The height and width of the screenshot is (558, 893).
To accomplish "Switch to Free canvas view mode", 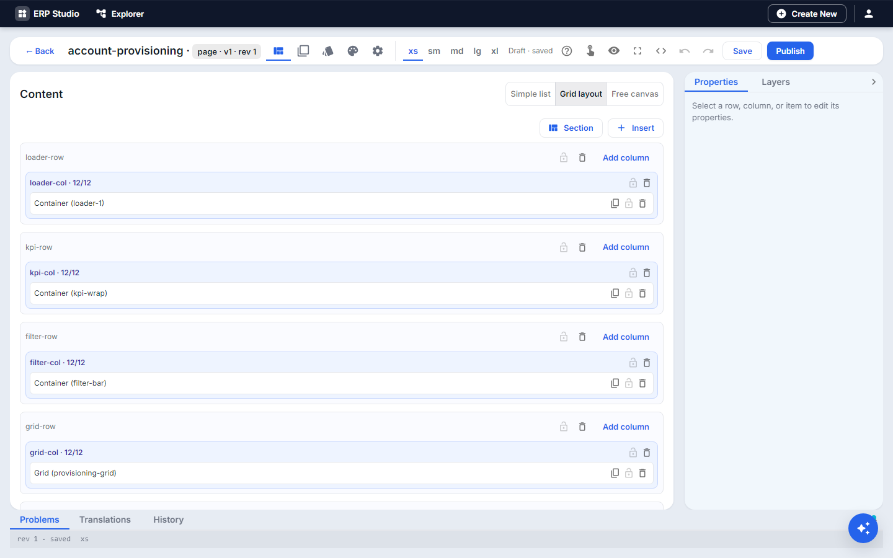I will coord(635,94).
